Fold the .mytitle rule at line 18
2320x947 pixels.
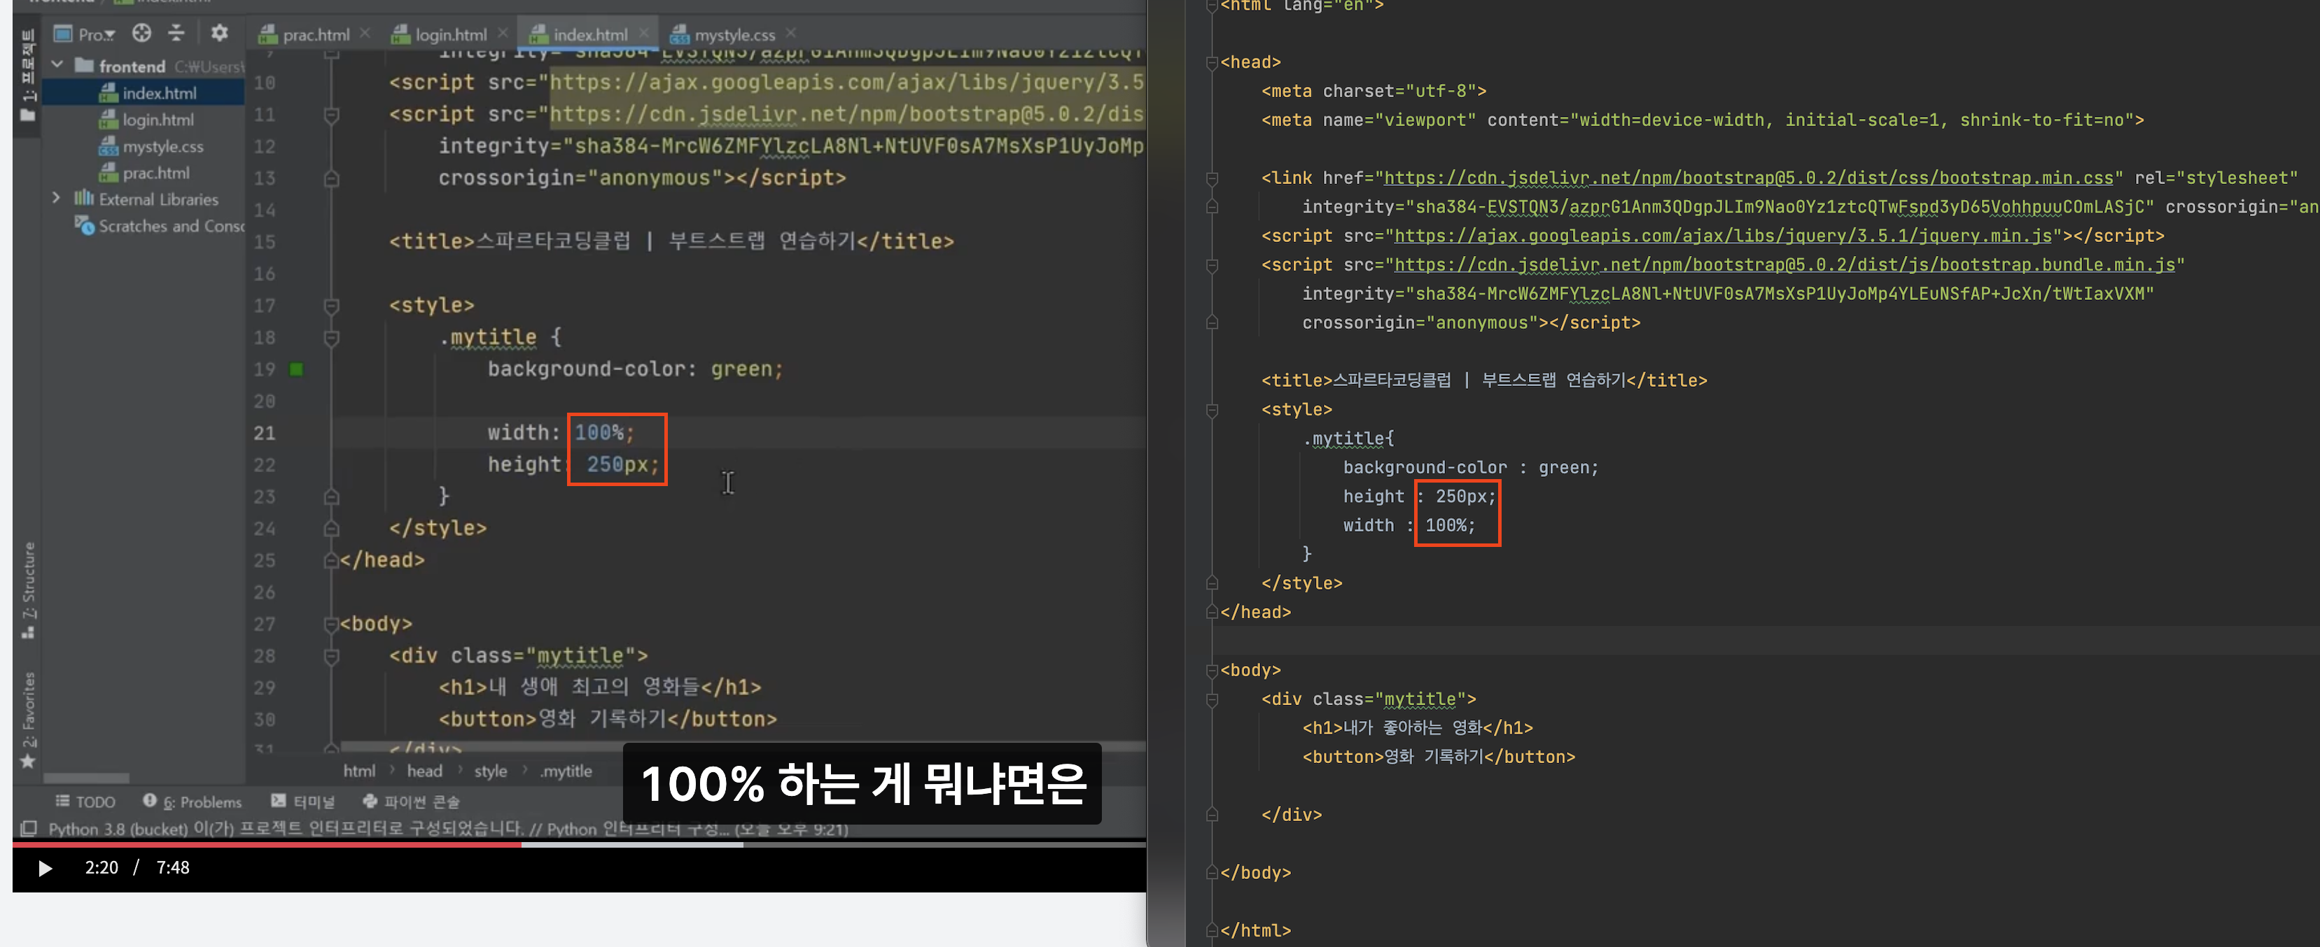[331, 339]
